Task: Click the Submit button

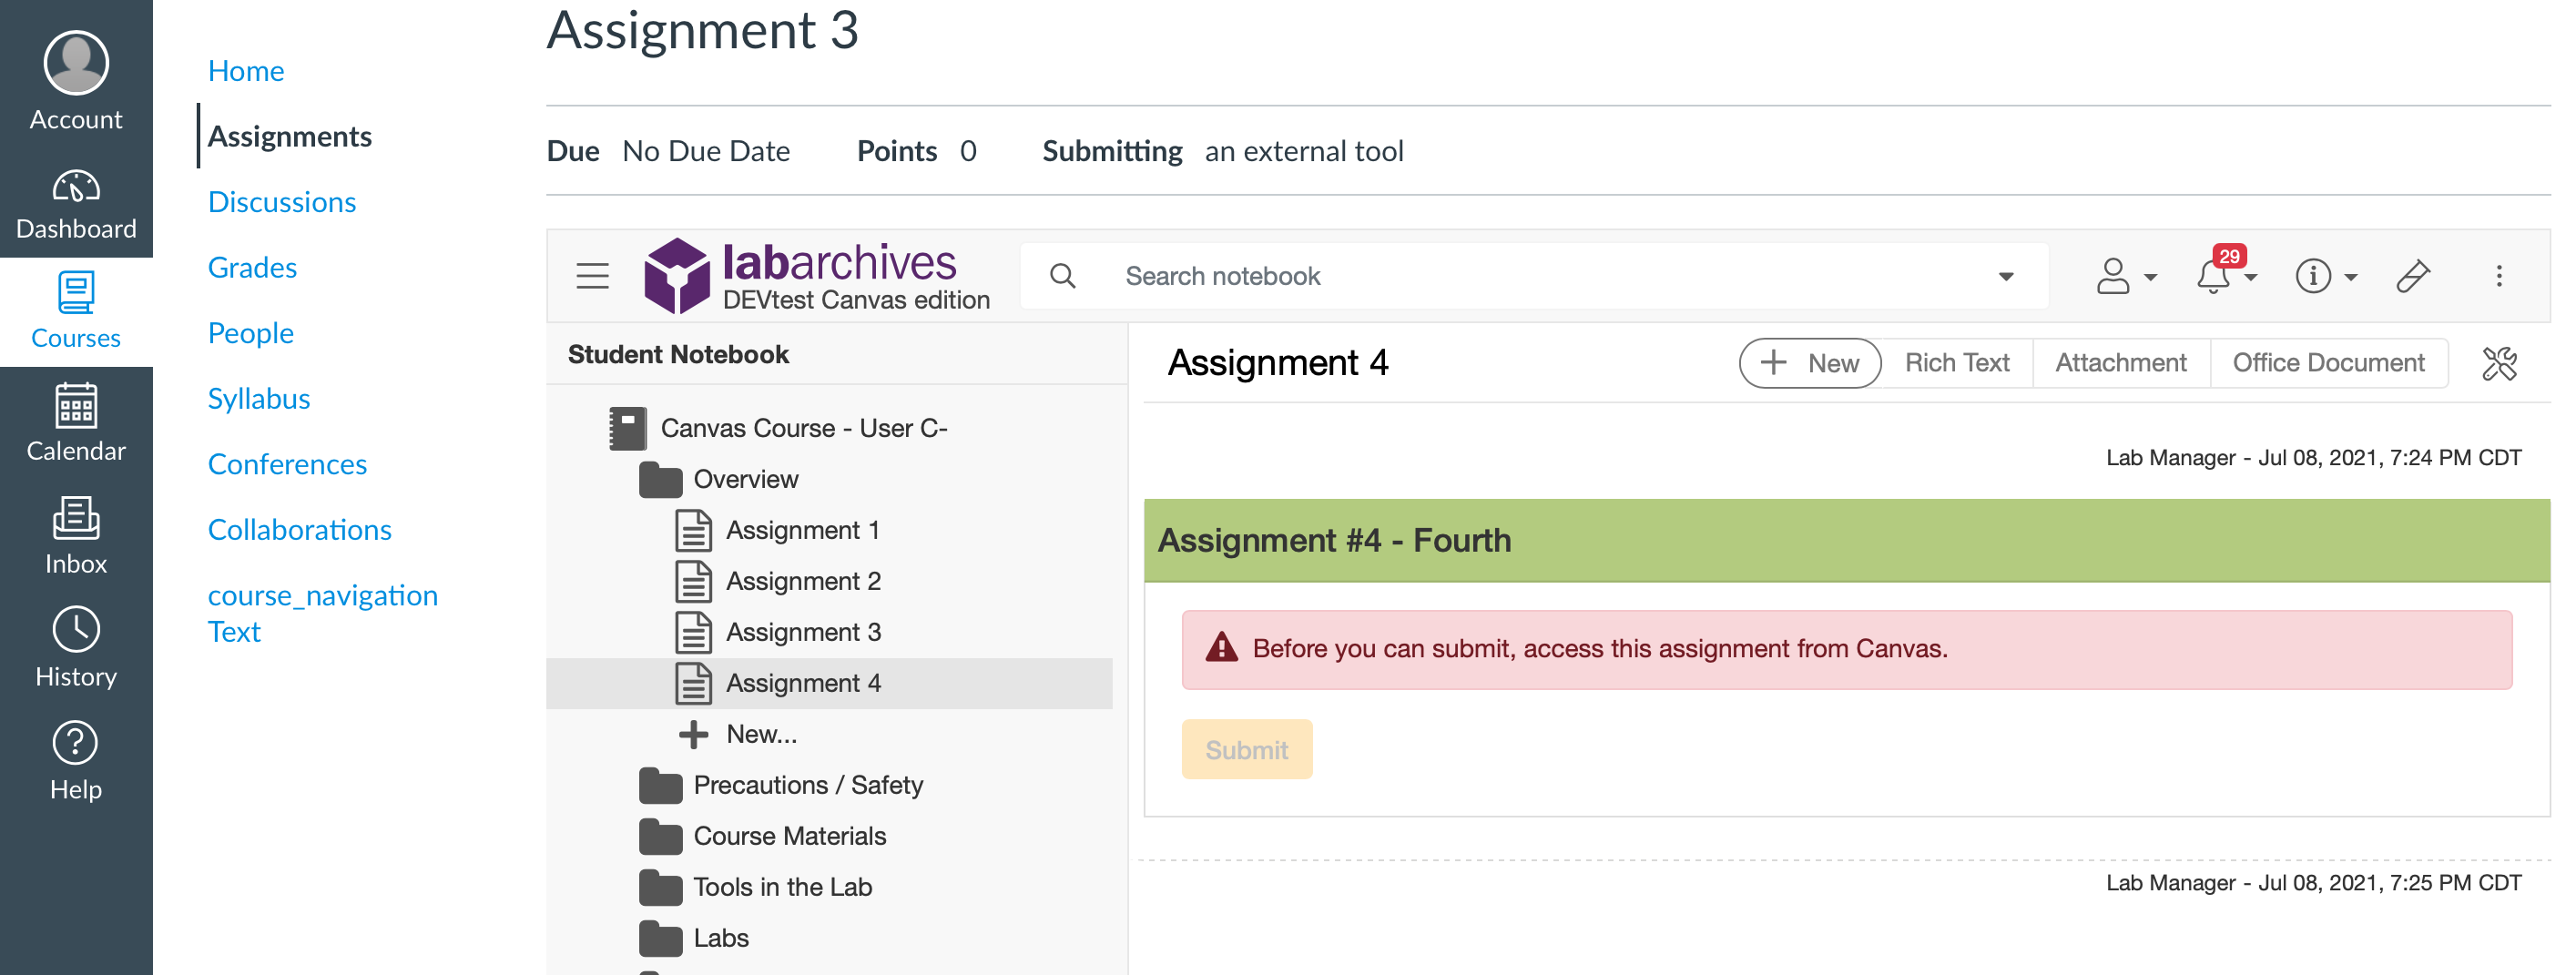Action: click(1246, 749)
